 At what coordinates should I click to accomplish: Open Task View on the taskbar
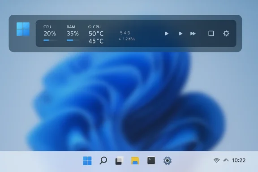tap(119, 160)
